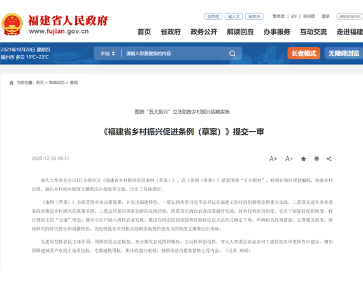Switch to EN language version
The image size is (363, 289).
pyautogui.click(x=294, y=16)
